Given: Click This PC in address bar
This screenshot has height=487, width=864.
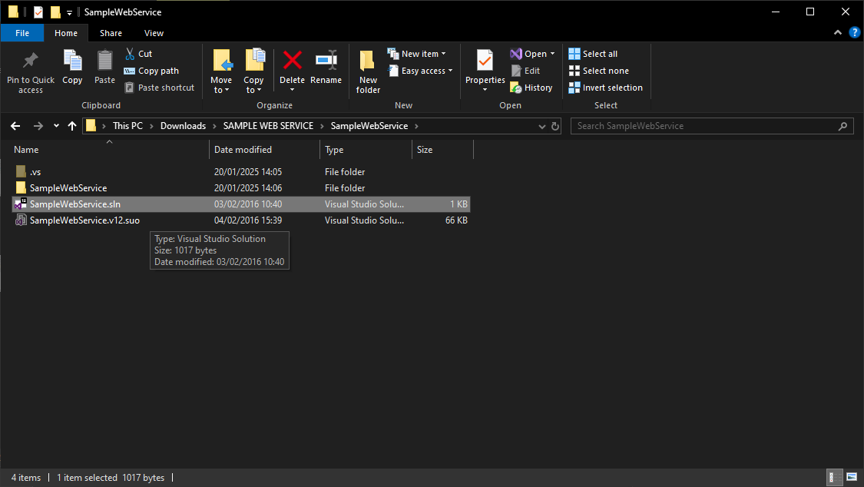Looking at the screenshot, I should click(127, 126).
